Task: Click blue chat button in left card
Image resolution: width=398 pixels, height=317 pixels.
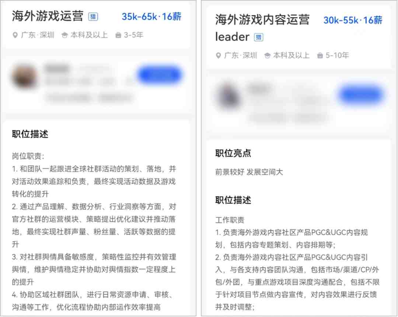Action: [x=160, y=75]
